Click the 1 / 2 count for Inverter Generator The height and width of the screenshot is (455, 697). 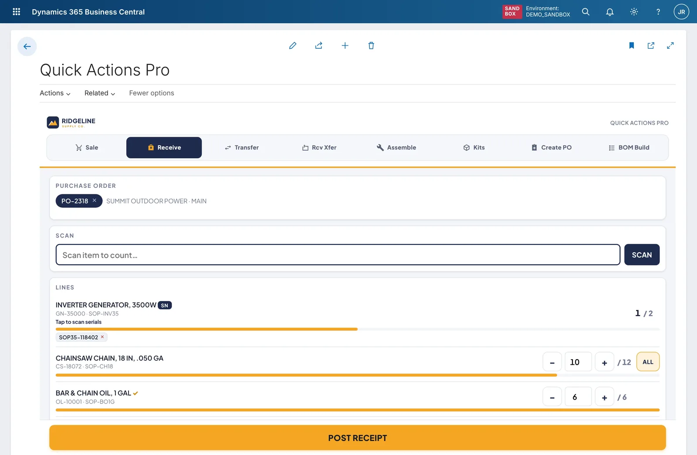[644, 313]
